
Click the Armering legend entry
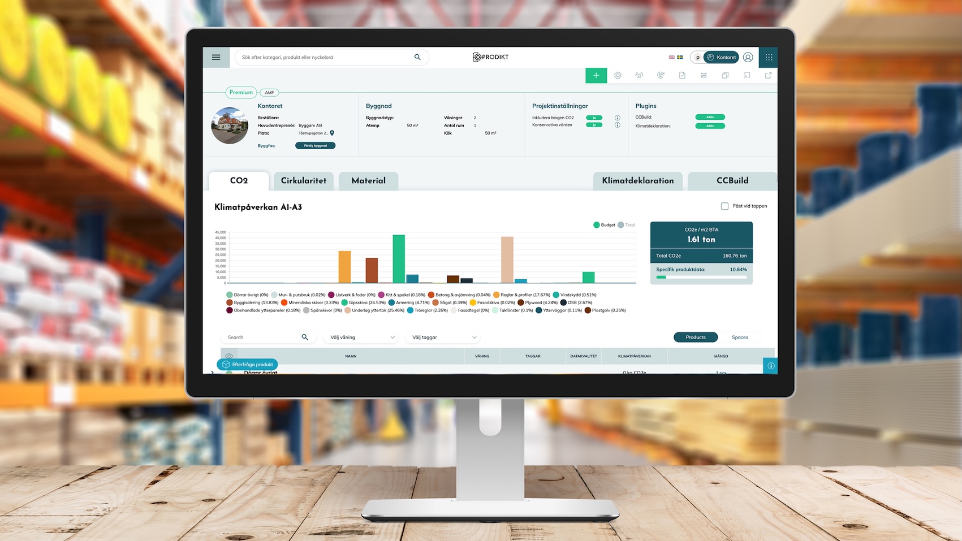[409, 302]
